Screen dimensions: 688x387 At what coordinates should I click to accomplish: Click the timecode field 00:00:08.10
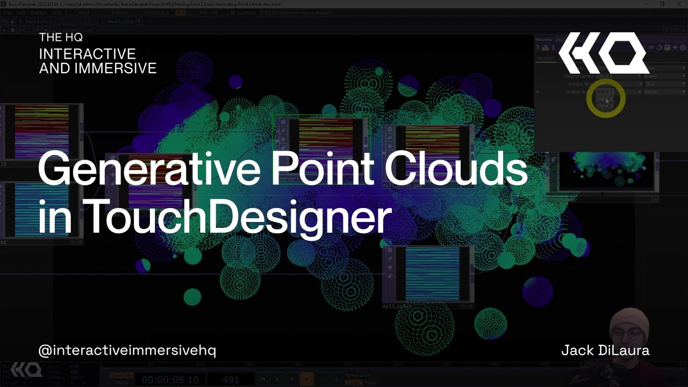pyautogui.click(x=170, y=379)
